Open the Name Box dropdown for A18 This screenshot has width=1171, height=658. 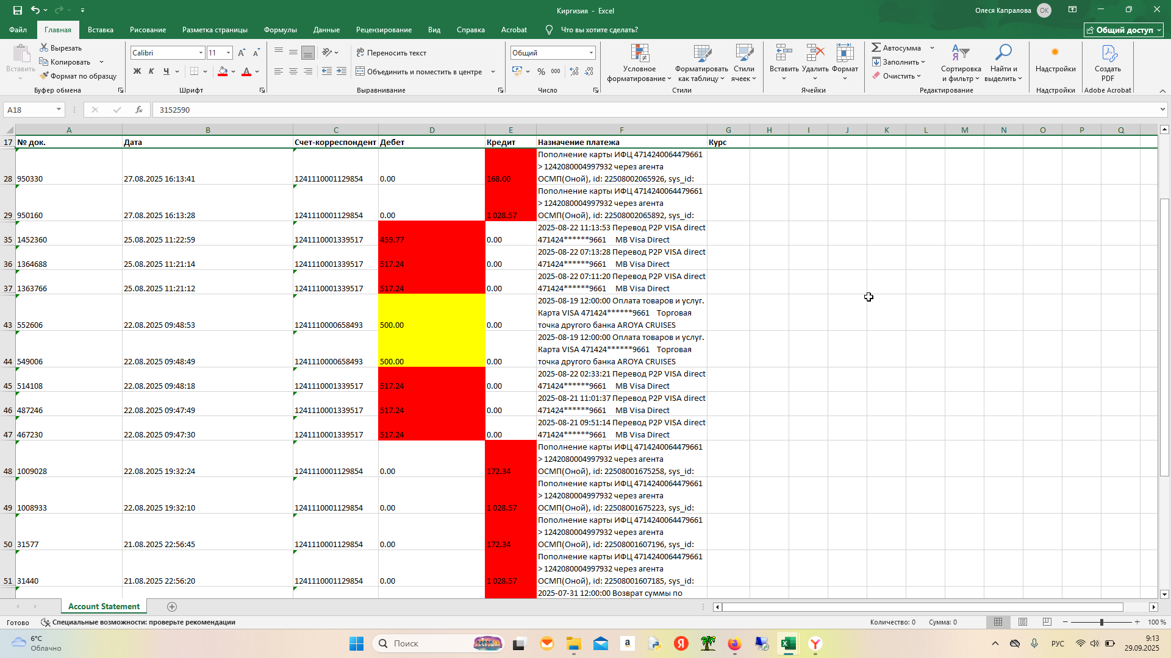point(59,110)
